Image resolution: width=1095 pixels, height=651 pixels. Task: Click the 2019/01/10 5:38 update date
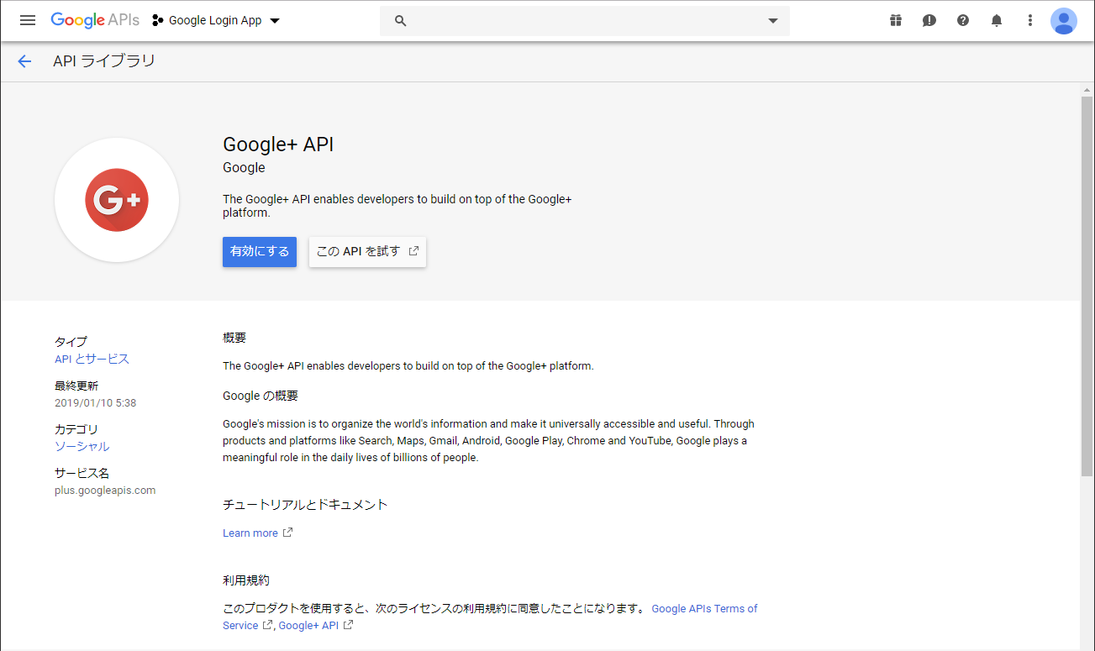(x=95, y=402)
